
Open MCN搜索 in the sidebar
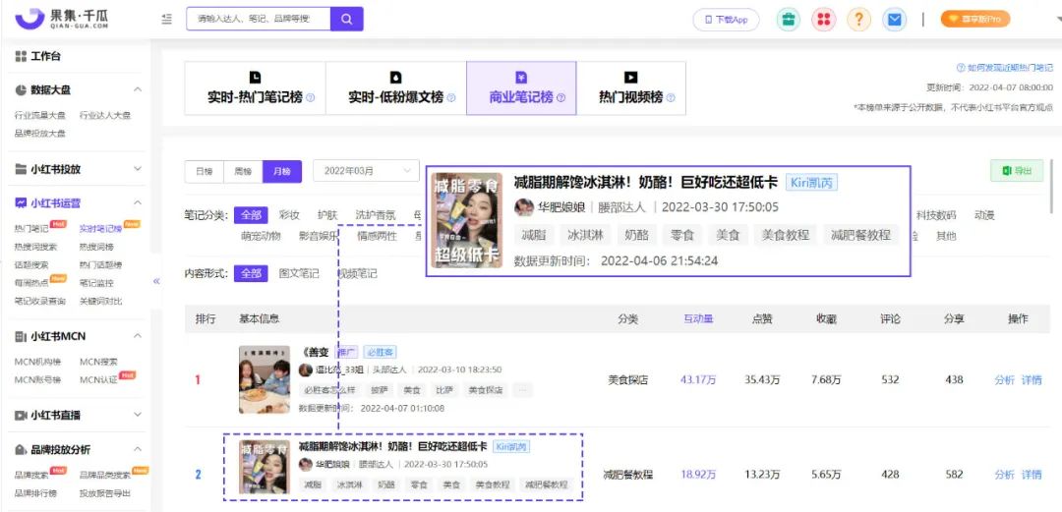coord(99,363)
